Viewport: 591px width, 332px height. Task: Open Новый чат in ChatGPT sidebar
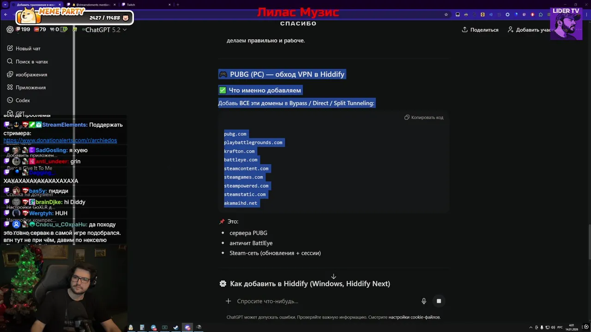(28, 48)
